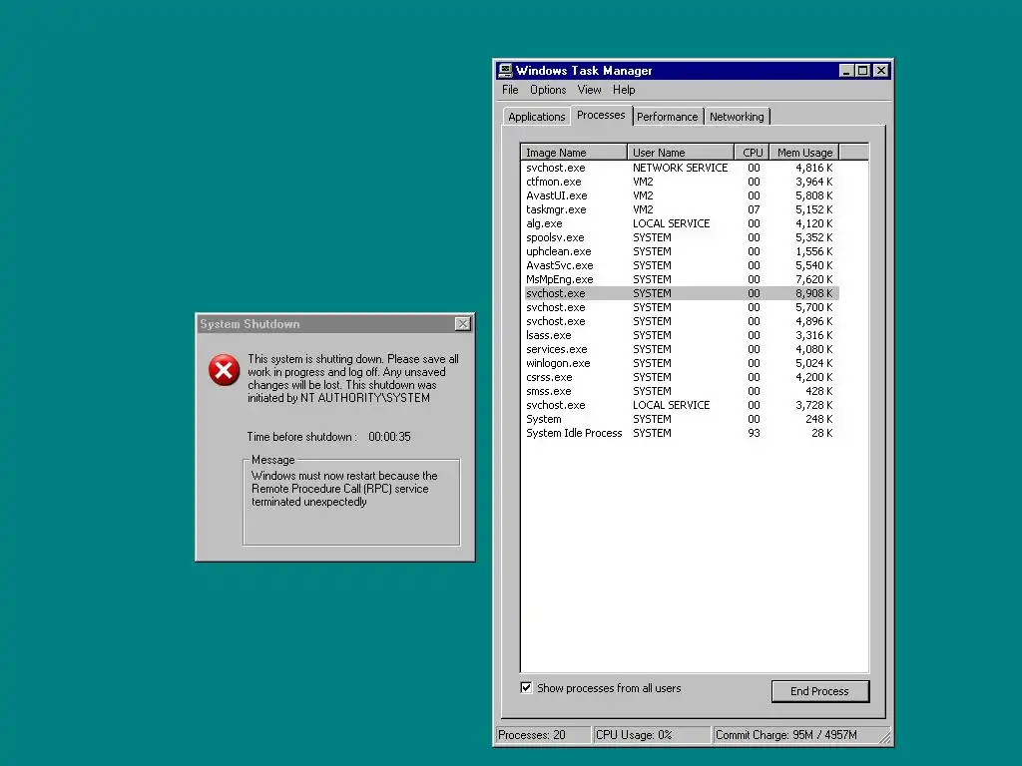Select svchost.exe row using 4,896 K
Screen dimensions: 1022x766
tap(681, 321)
